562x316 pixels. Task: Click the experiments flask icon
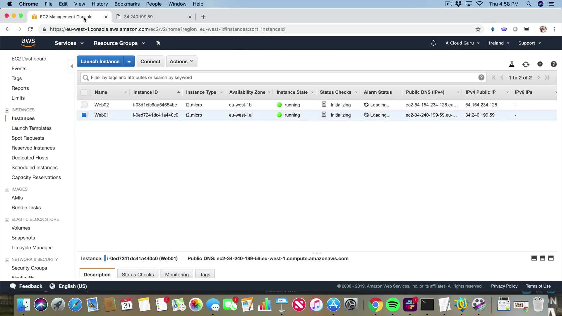512,64
